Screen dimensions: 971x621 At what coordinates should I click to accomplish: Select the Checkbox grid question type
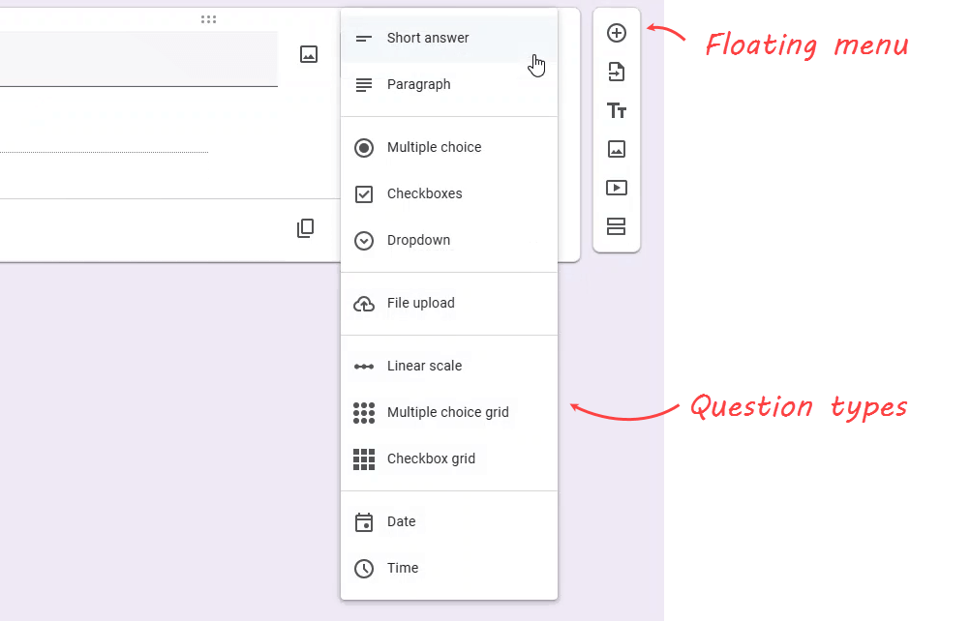tap(431, 458)
